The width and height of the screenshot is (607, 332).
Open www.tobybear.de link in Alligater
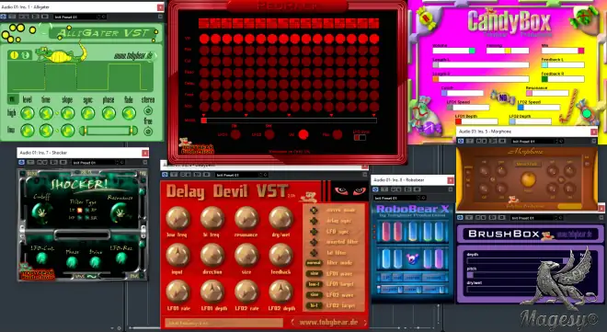[x=133, y=55]
